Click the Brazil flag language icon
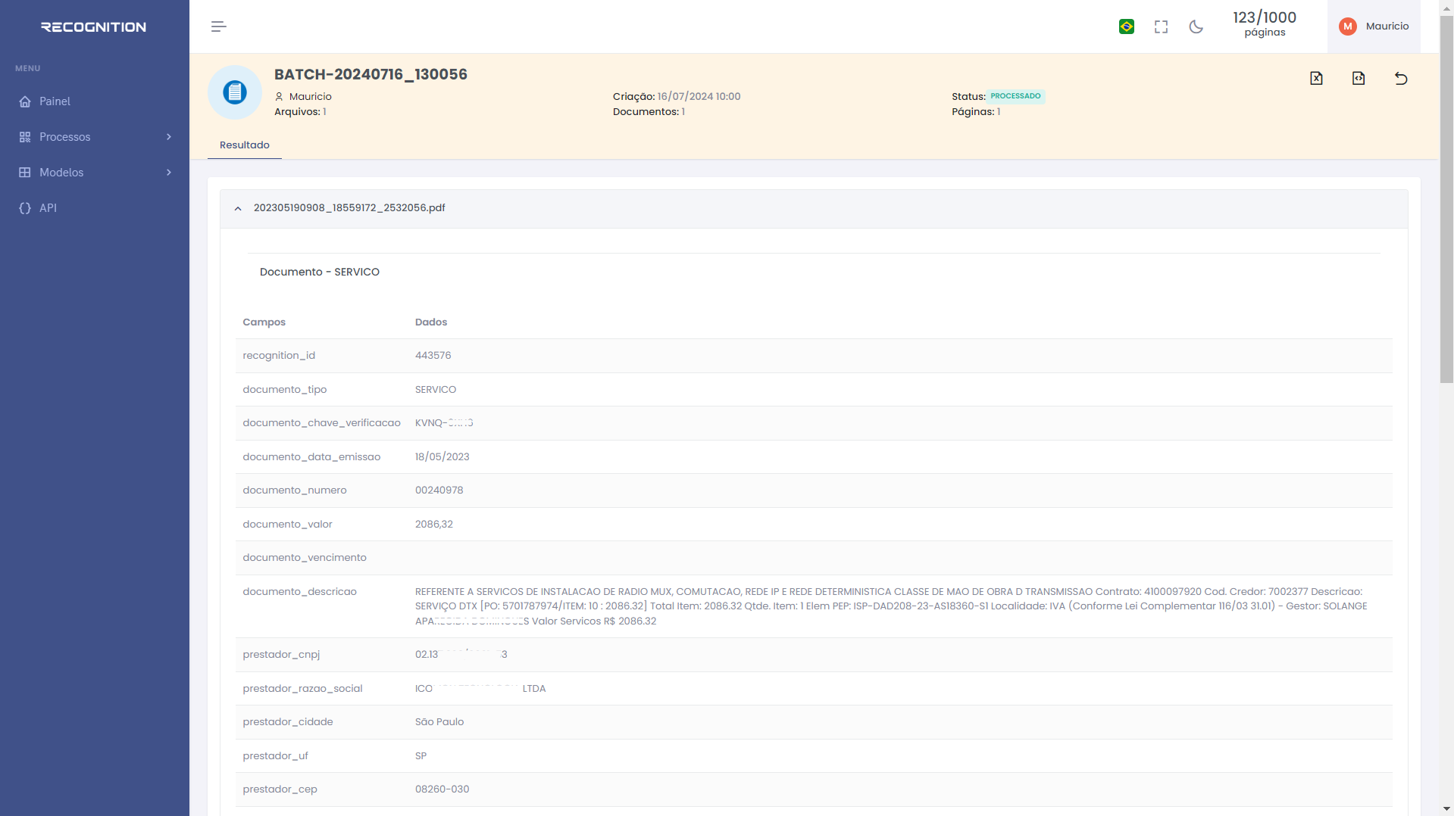The width and height of the screenshot is (1454, 816). 1127,26
